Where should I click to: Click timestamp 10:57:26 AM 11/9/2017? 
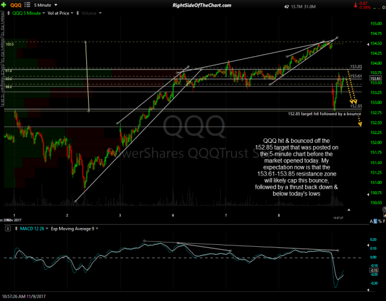(x=24, y=297)
